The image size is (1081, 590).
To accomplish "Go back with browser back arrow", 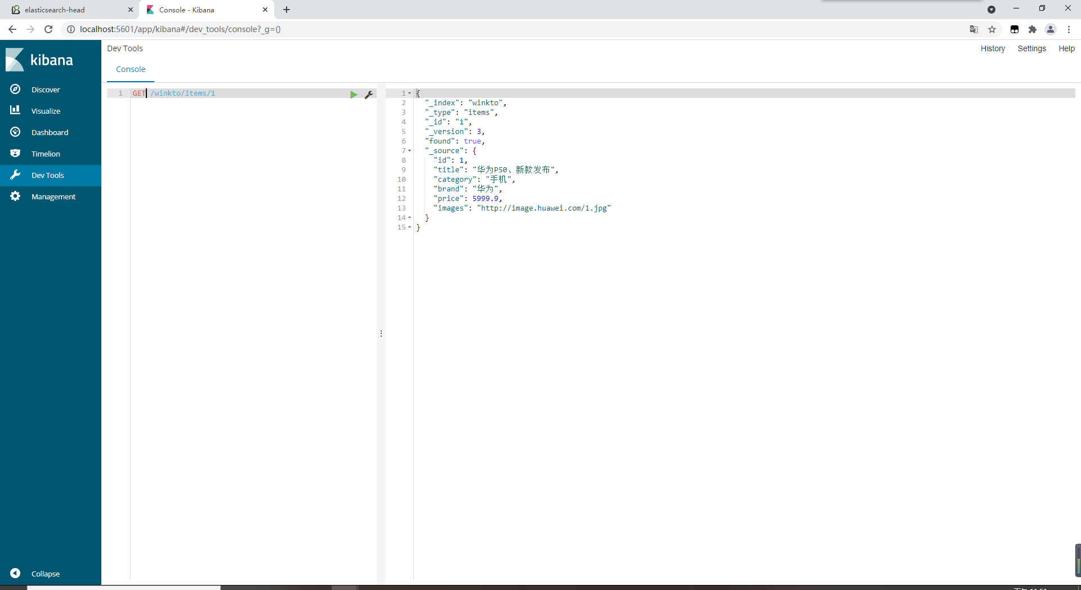I will [12, 29].
